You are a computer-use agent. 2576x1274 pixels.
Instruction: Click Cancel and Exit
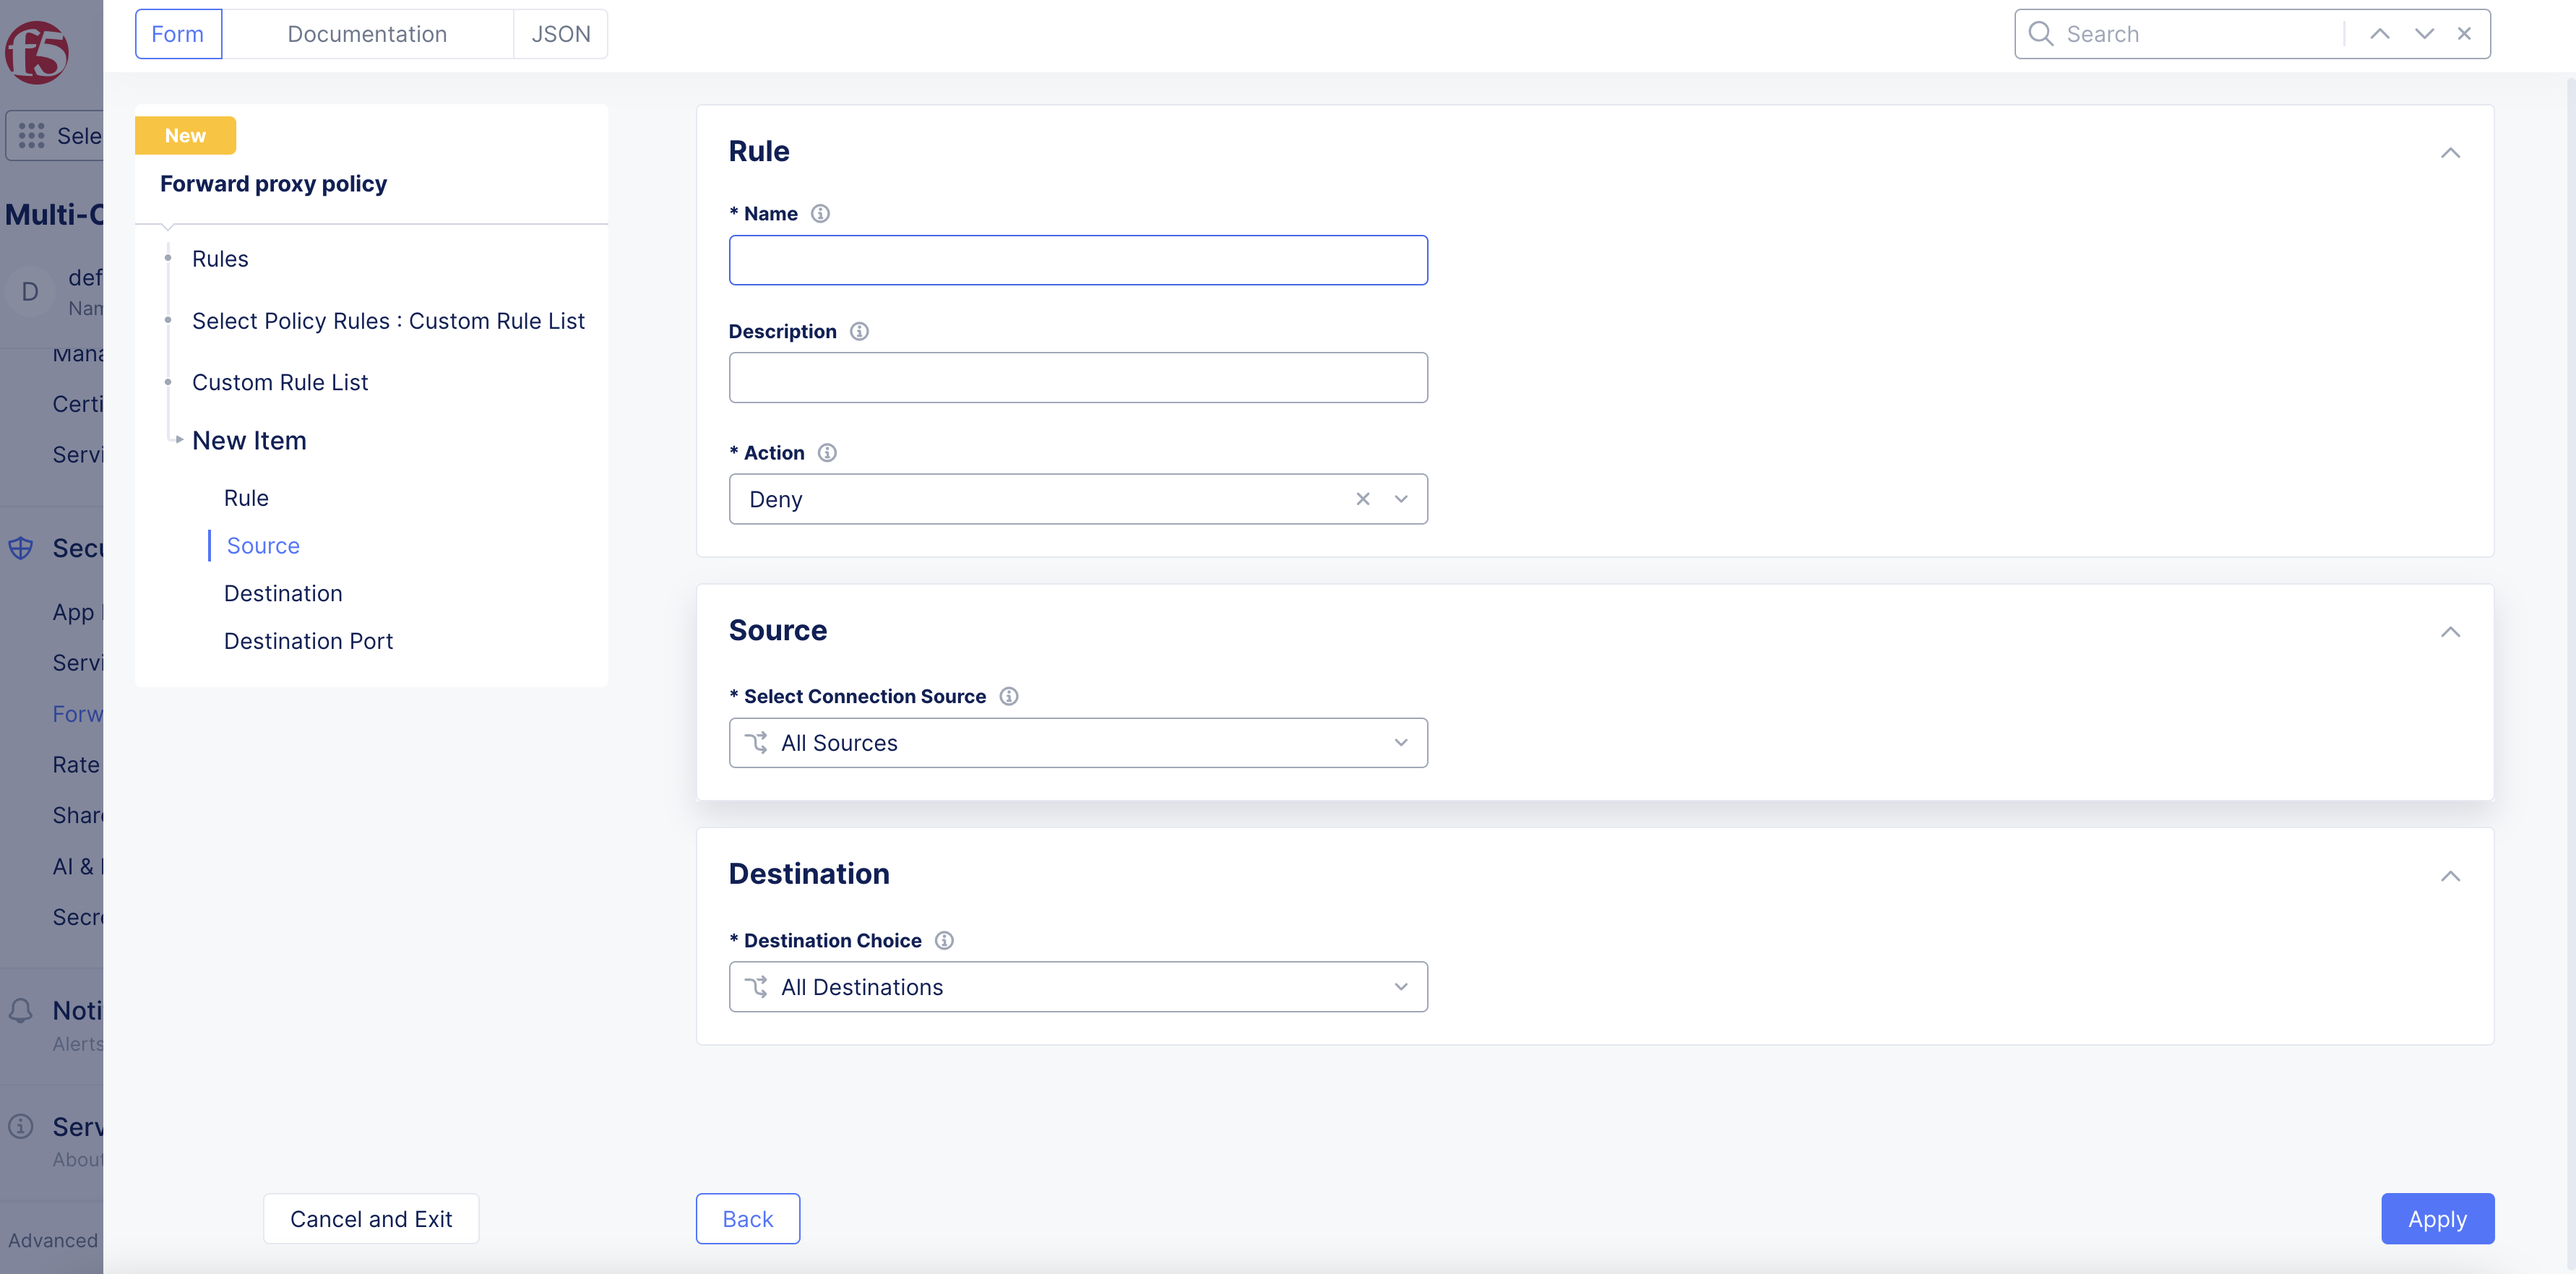pyautogui.click(x=371, y=1219)
